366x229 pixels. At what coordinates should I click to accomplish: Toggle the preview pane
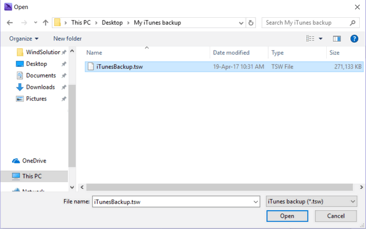[337, 39]
